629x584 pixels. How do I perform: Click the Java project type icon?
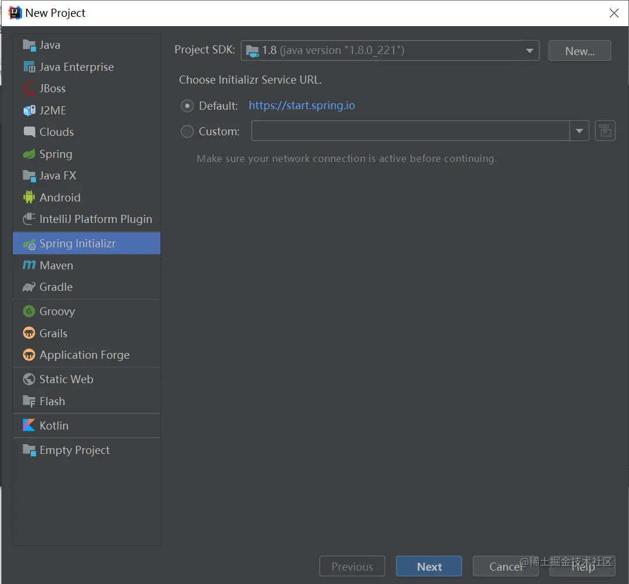[29, 45]
